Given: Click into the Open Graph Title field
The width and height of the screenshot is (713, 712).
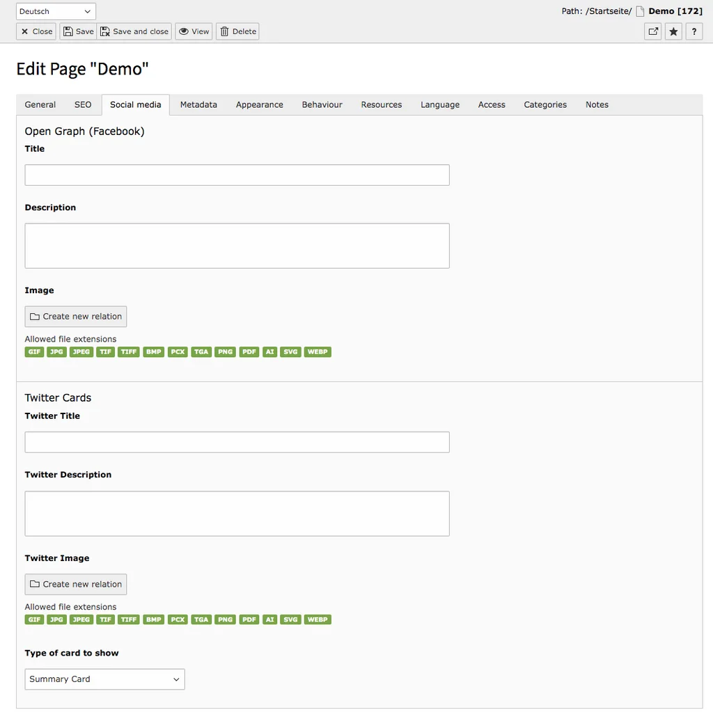Looking at the screenshot, I should pos(237,175).
